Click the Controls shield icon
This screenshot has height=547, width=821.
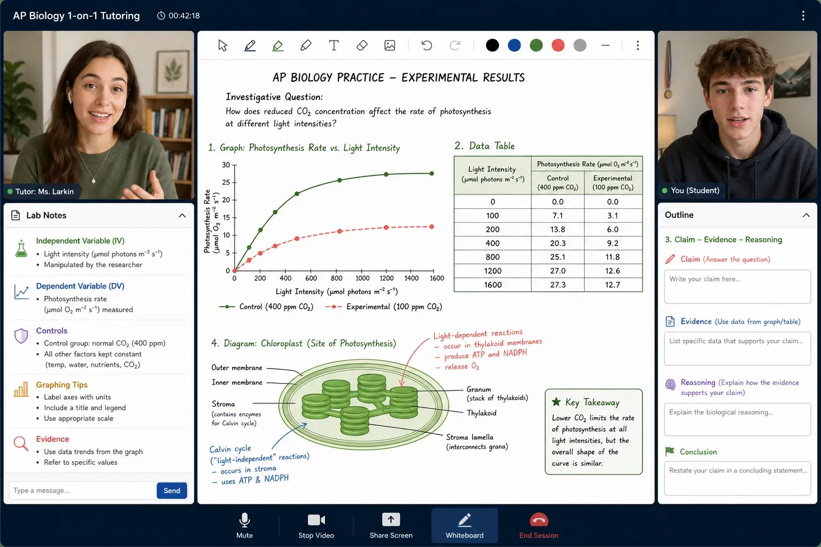click(x=21, y=336)
